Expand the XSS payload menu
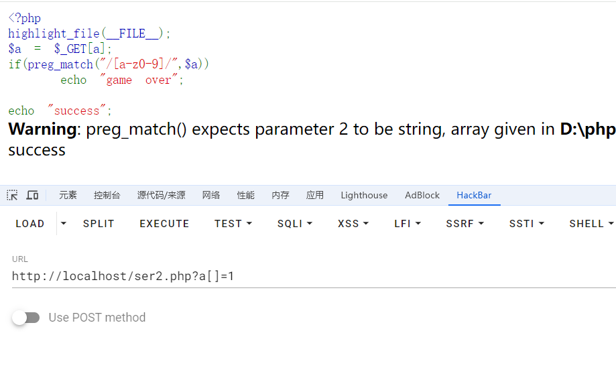This screenshot has width=616, height=392. [353, 224]
